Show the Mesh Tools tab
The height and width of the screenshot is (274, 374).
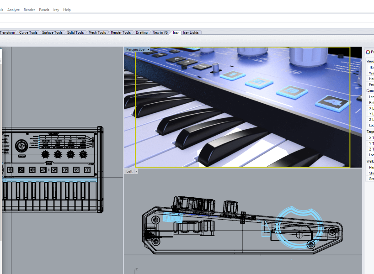(x=97, y=32)
